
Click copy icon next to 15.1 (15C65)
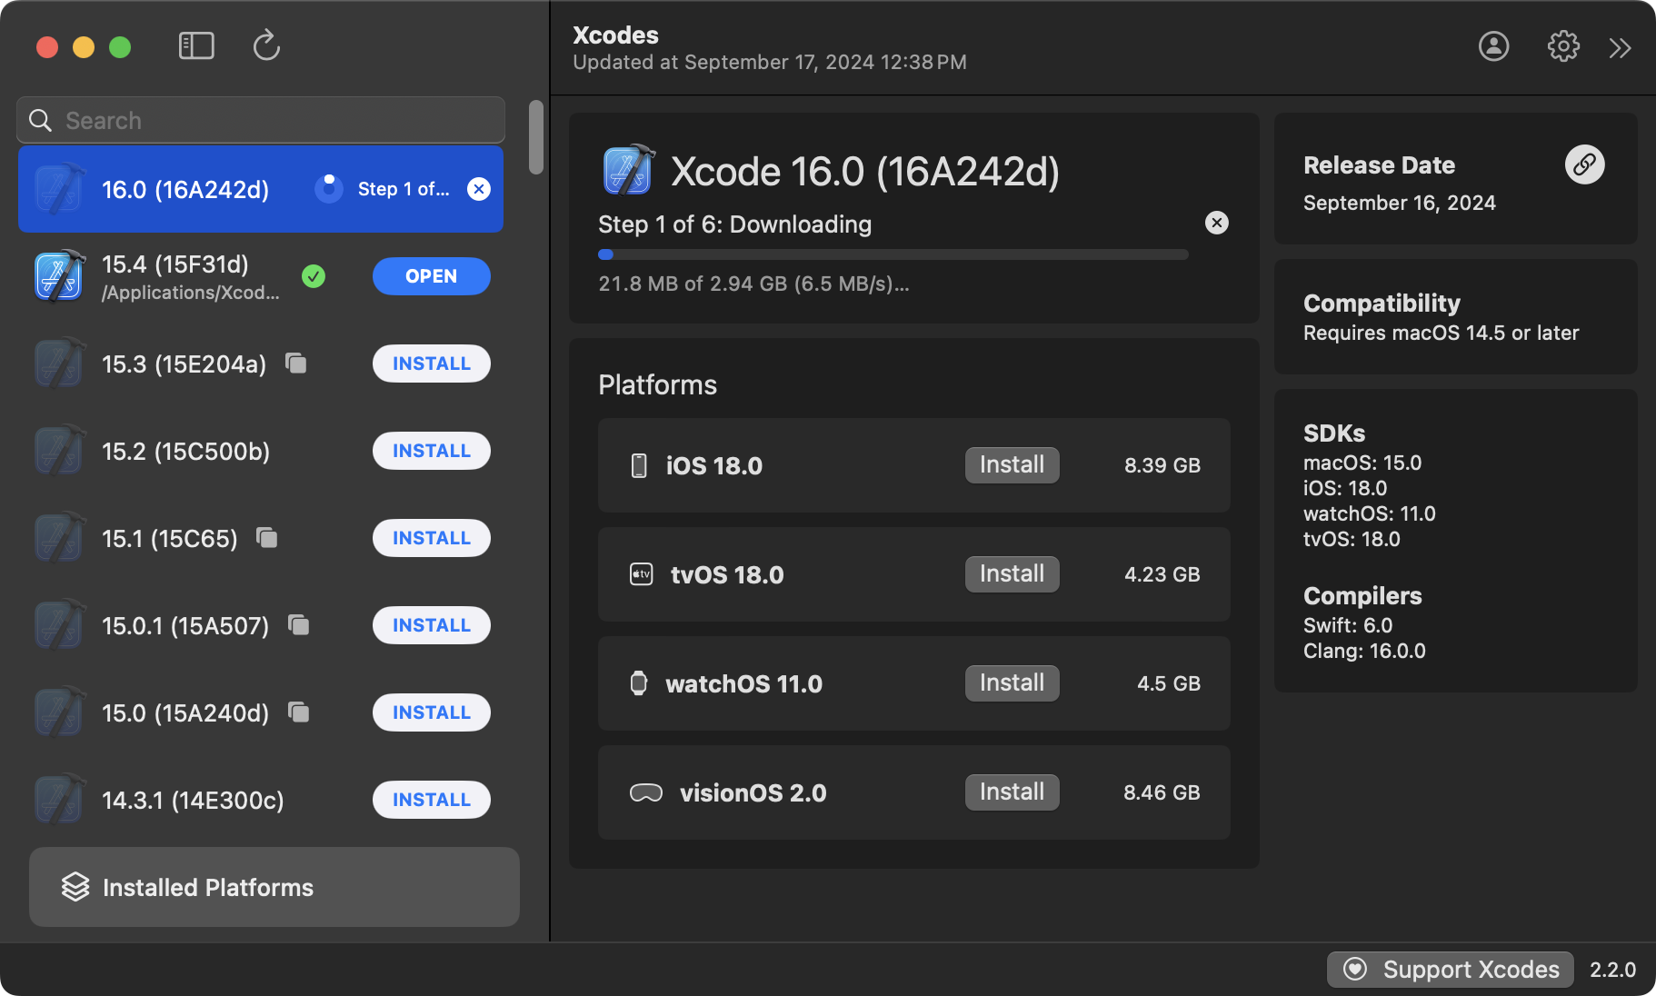(x=267, y=538)
